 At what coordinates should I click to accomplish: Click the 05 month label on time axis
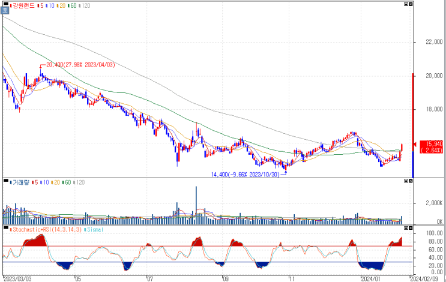78,279
